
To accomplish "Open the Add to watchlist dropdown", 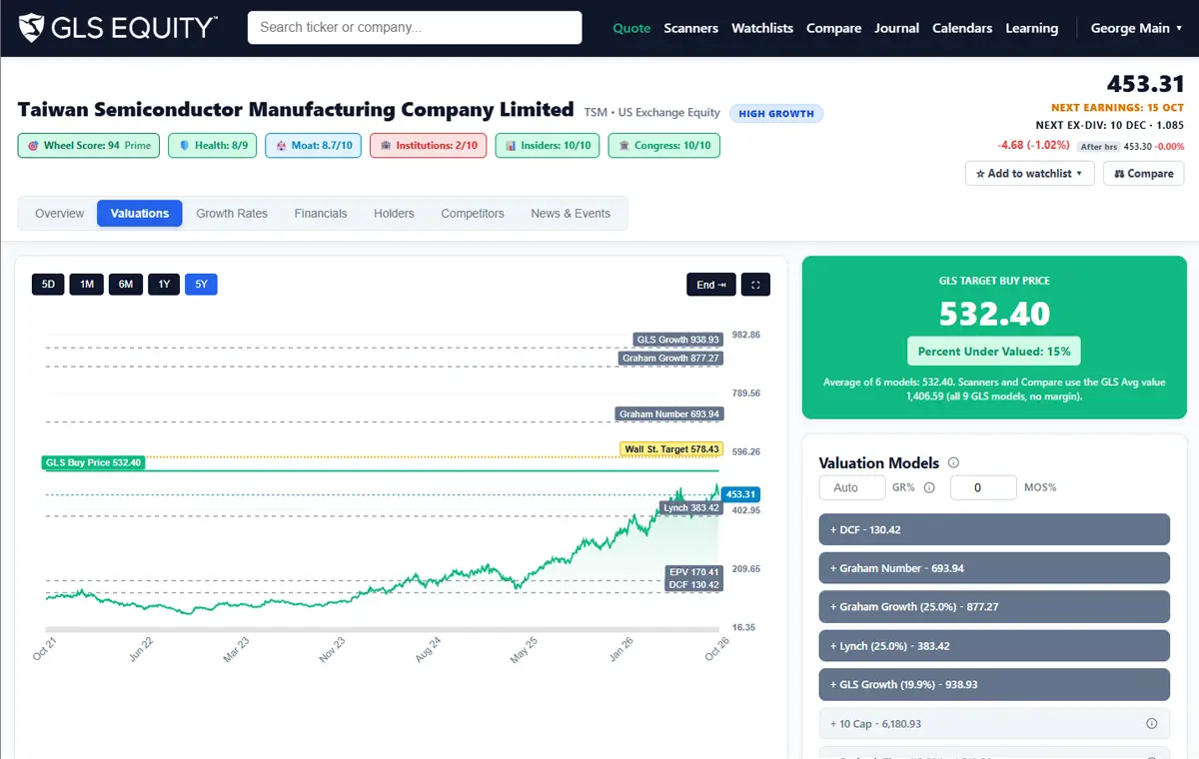I will tap(1030, 173).
